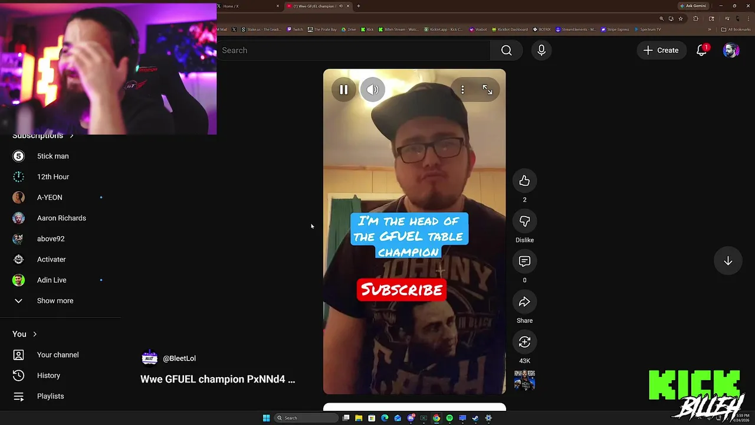The image size is (755, 425).
Task: Open the All Bookmarks folder
Action: pos(736,30)
